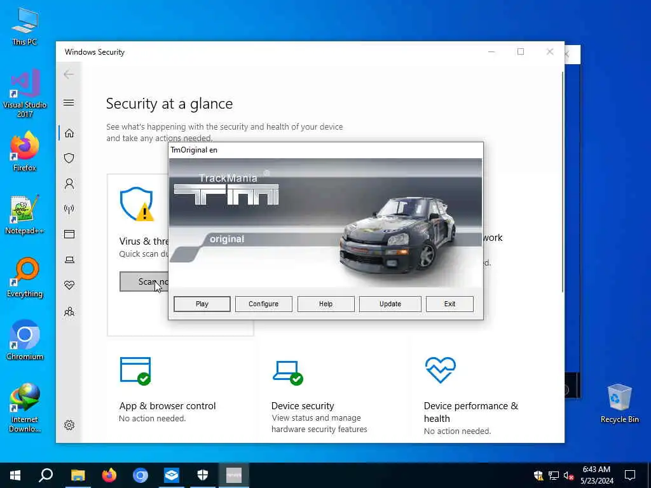This screenshot has height=488, width=651.
Task: Open Virus & threat protection shield sidebar icon
Action: pos(69,158)
